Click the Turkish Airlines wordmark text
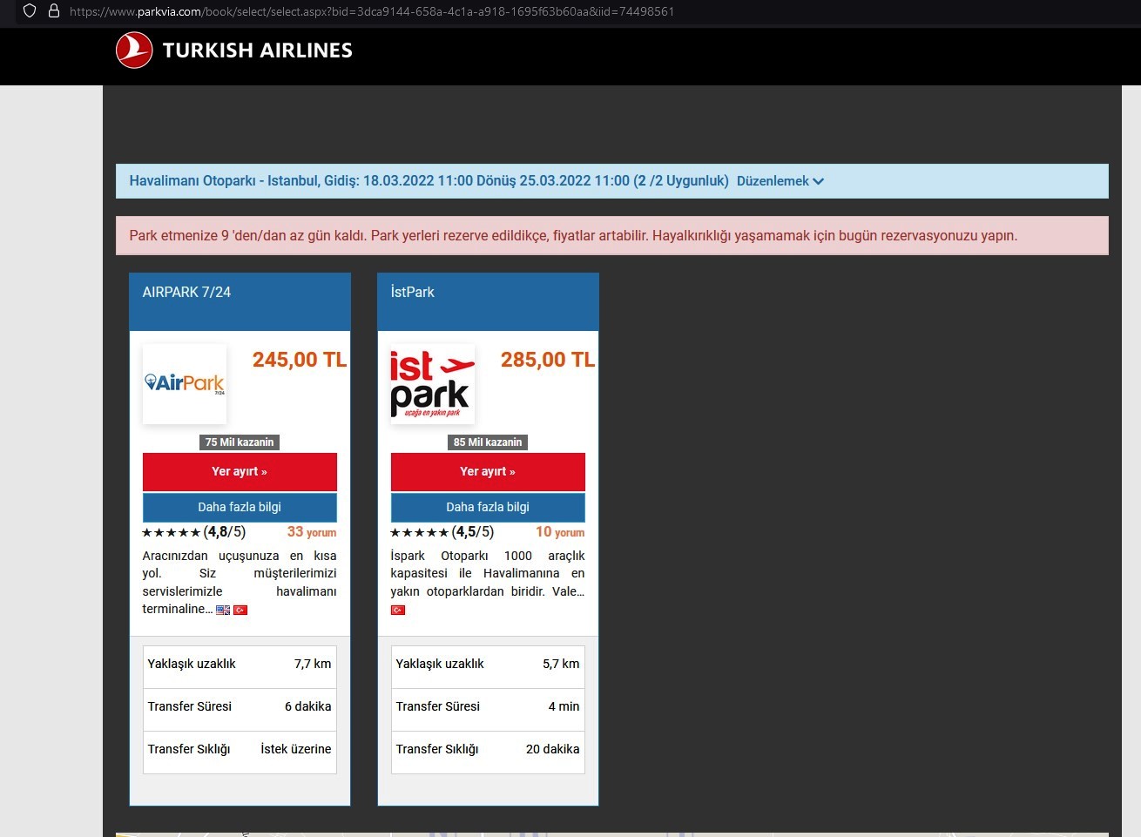Screen dimensions: 1141x837 point(258,51)
